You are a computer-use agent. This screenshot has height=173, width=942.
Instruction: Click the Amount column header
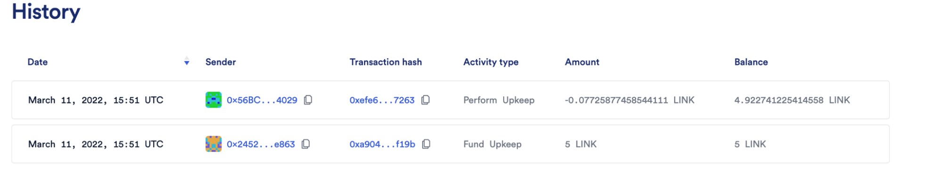582,62
